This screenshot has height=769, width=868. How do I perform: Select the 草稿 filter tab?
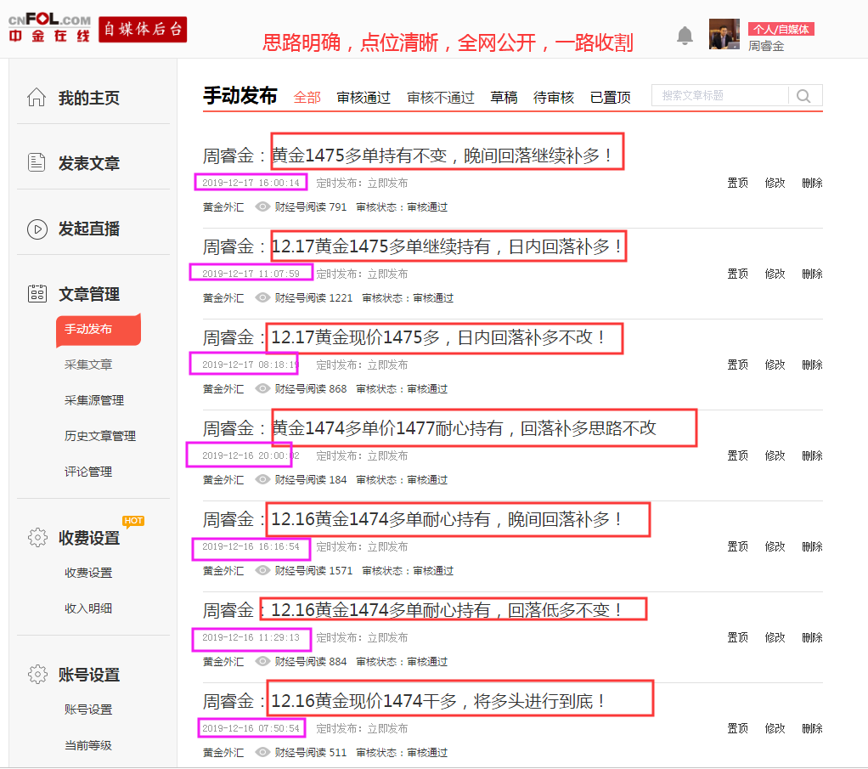tap(504, 98)
